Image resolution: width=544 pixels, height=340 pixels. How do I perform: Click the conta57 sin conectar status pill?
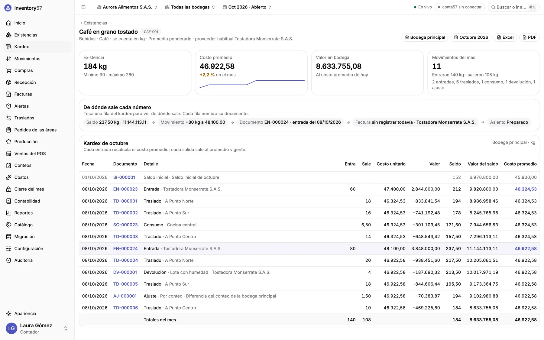(x=460, y=7)
